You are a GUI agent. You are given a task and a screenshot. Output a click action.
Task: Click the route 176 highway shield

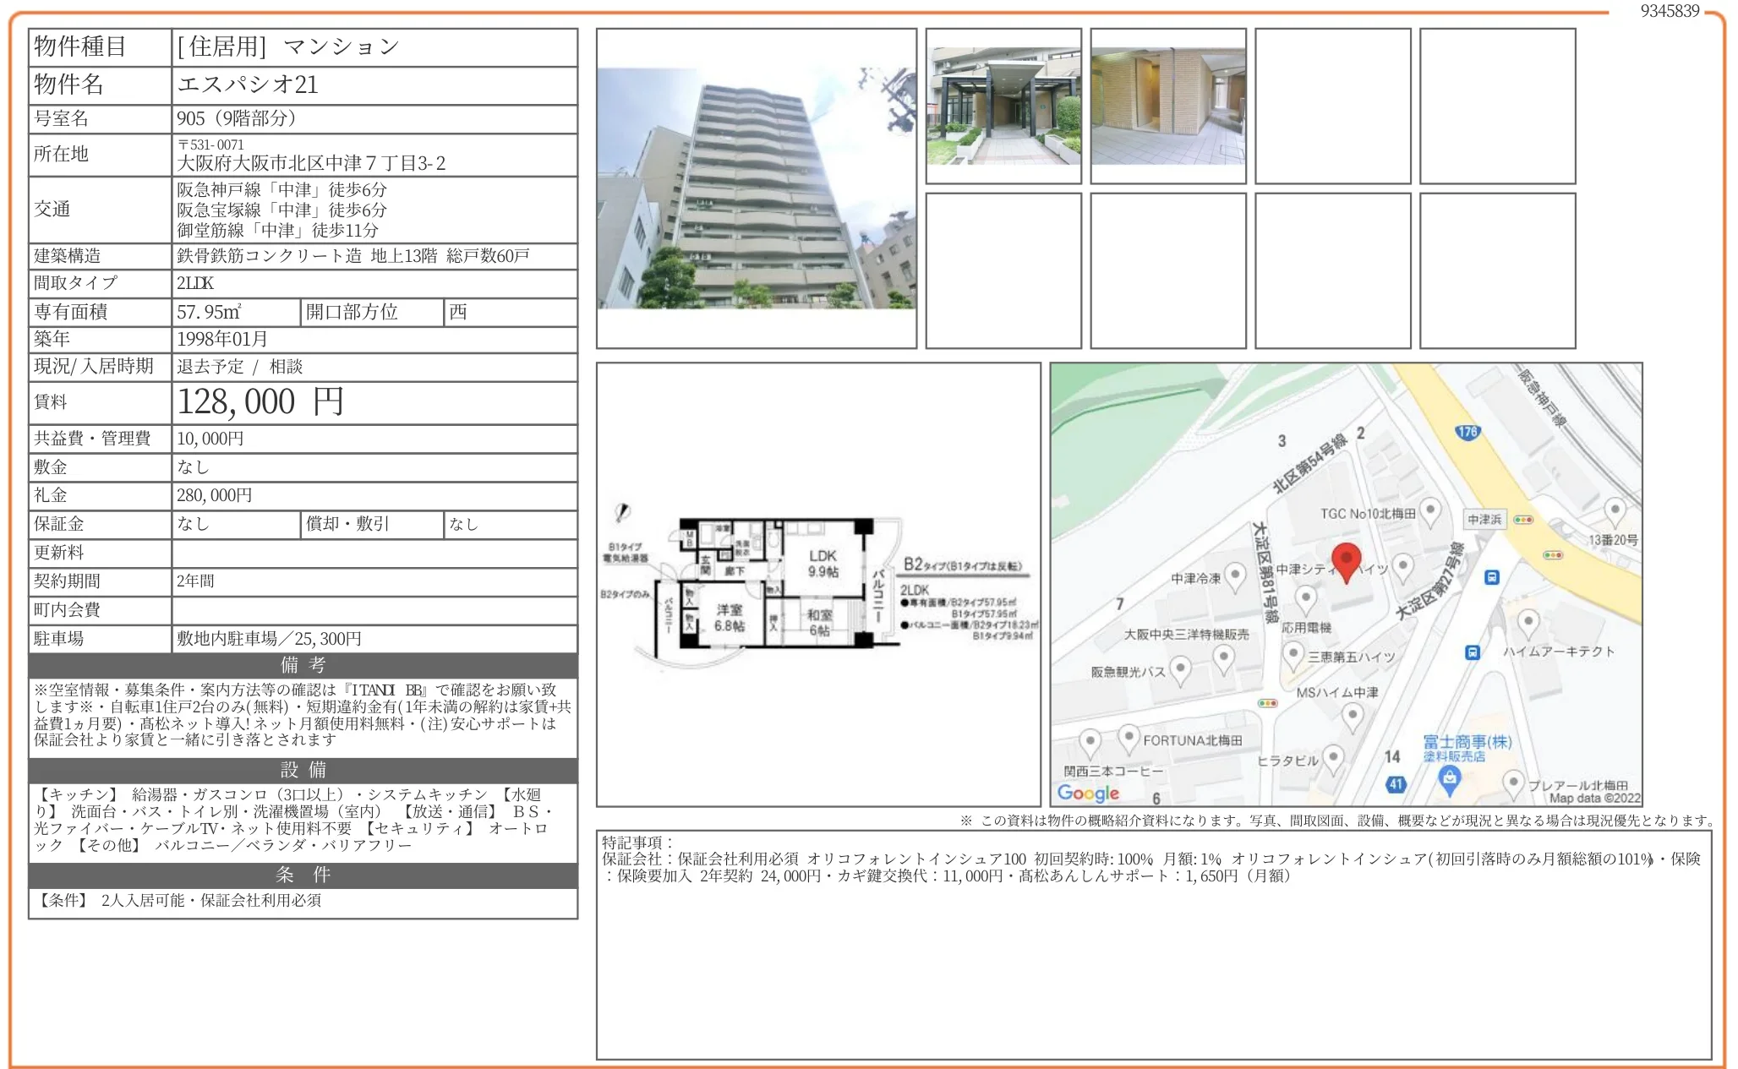point(1467,432)
